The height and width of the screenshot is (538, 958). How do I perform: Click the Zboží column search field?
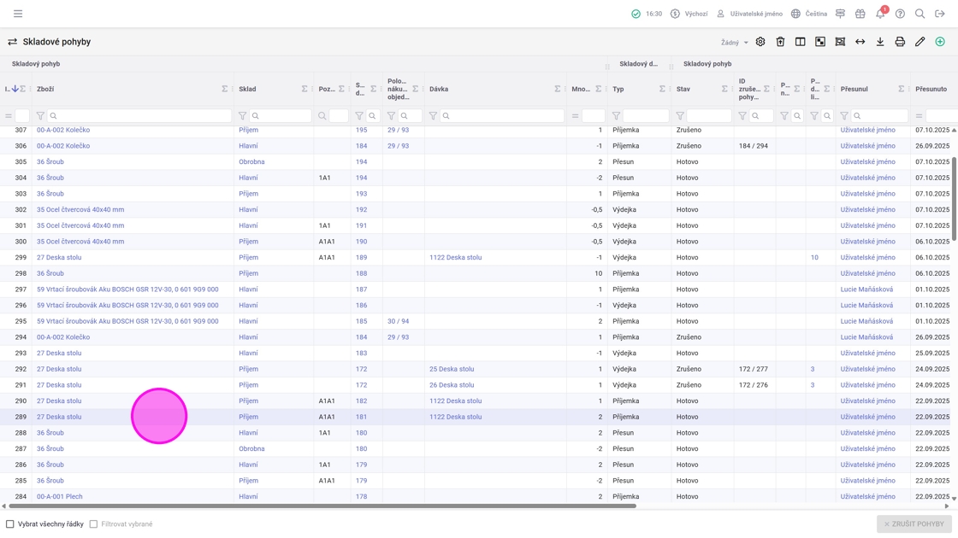tap(141, 115)
